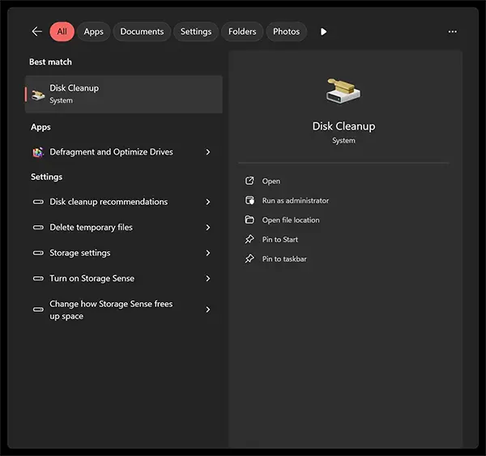This screenshot has height=456, width=486.
Task: Click the play arrow to show more filters
Action: click(x=323, y=32)
